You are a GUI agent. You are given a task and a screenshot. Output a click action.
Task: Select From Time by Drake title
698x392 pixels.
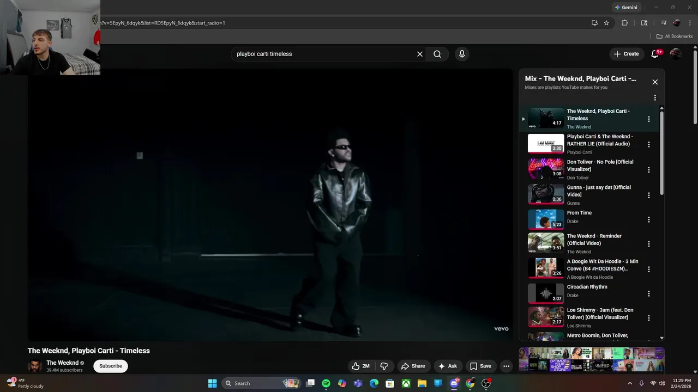point(579,213)
